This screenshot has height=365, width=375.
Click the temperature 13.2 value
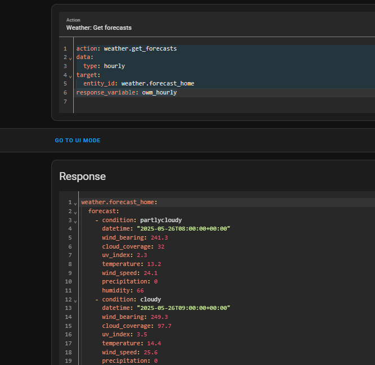[x=154, y=264]
